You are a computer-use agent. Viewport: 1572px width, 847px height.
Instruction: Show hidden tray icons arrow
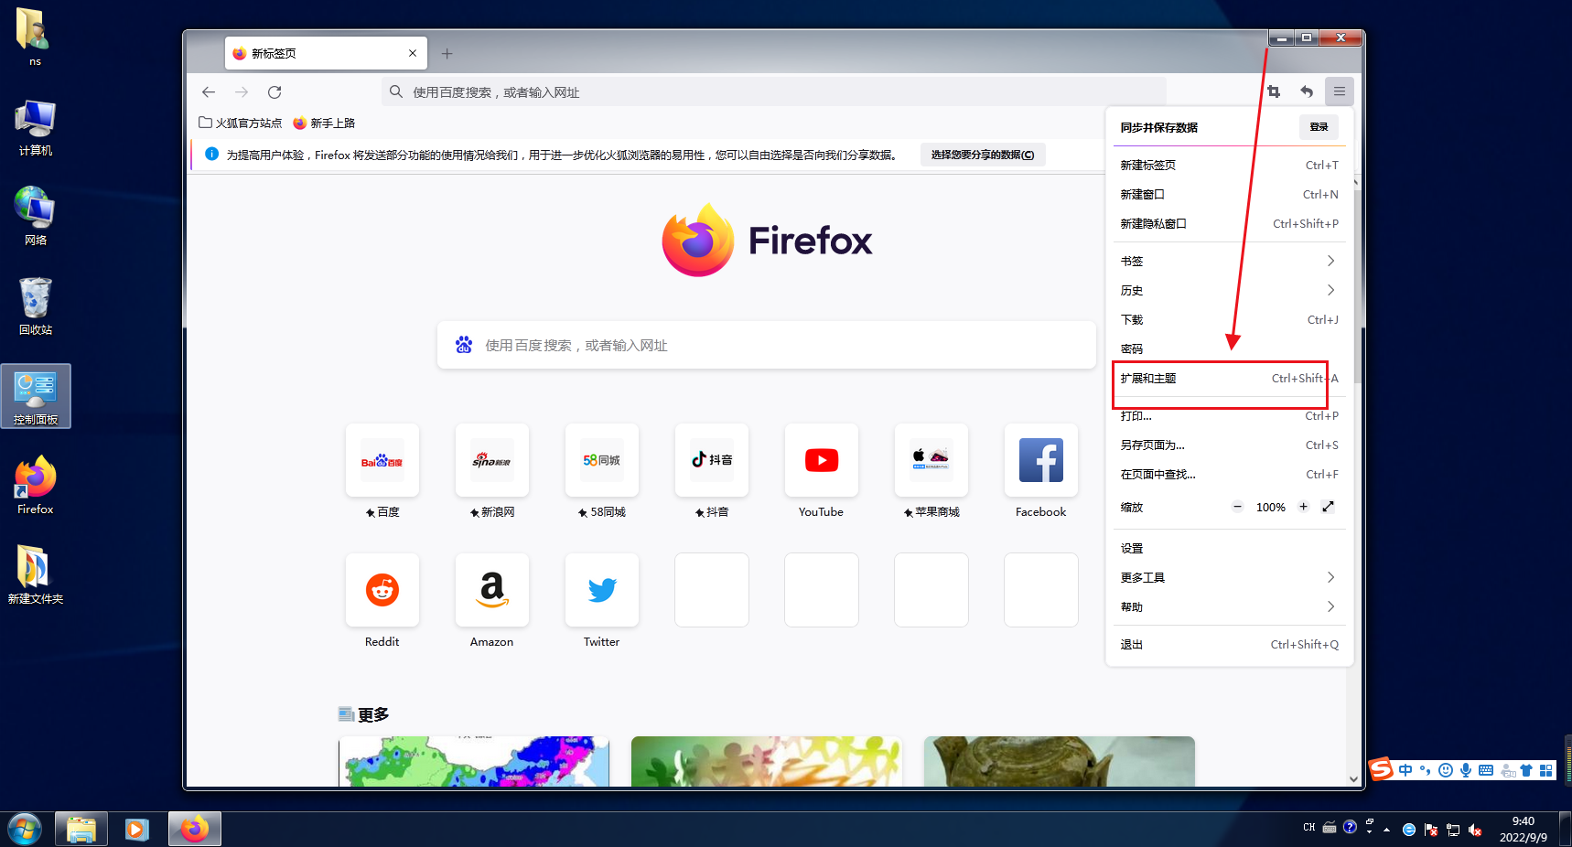click(1387, 830)
